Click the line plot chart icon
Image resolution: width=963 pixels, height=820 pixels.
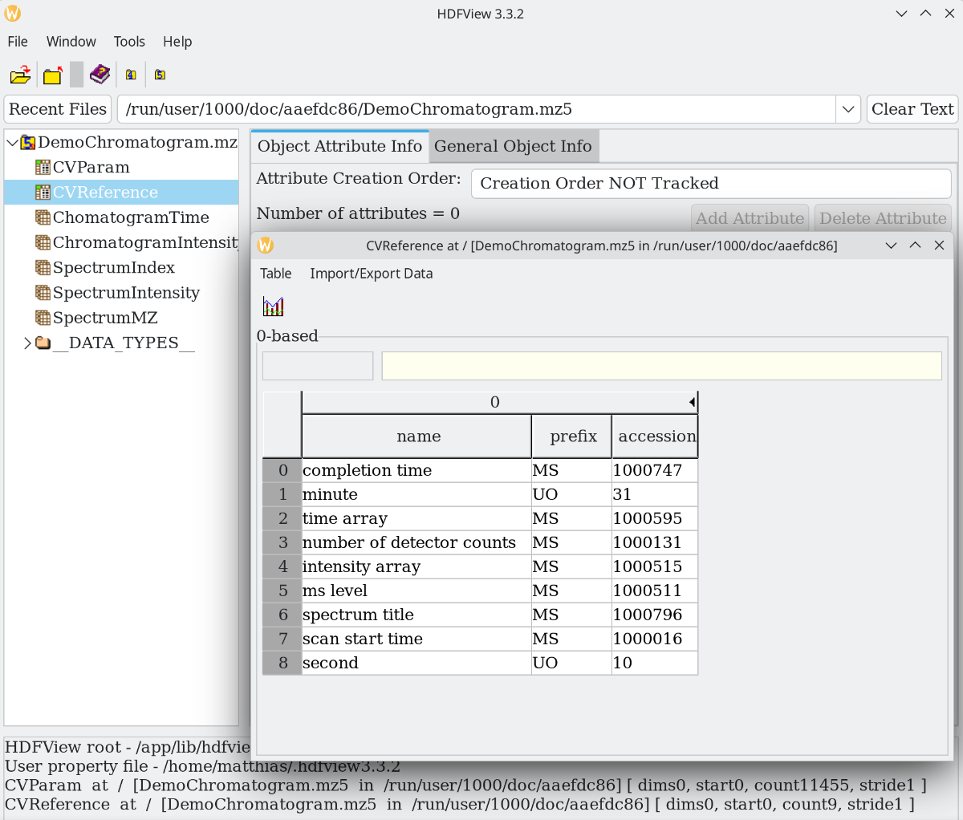pos(274,306)
